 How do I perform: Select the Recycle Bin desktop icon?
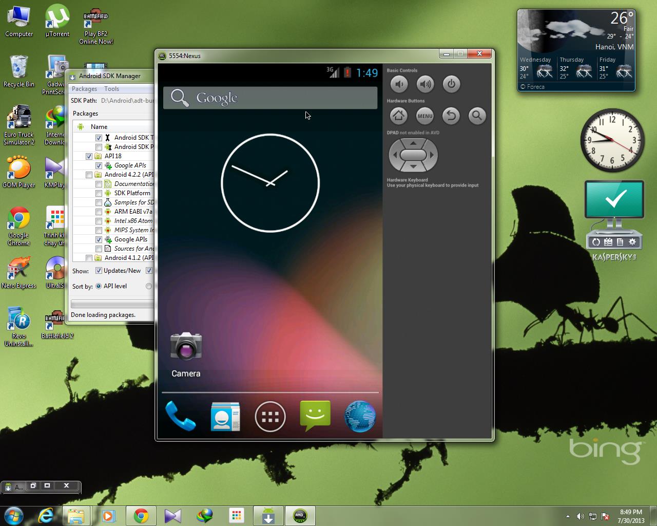click(x=19, y=71)
